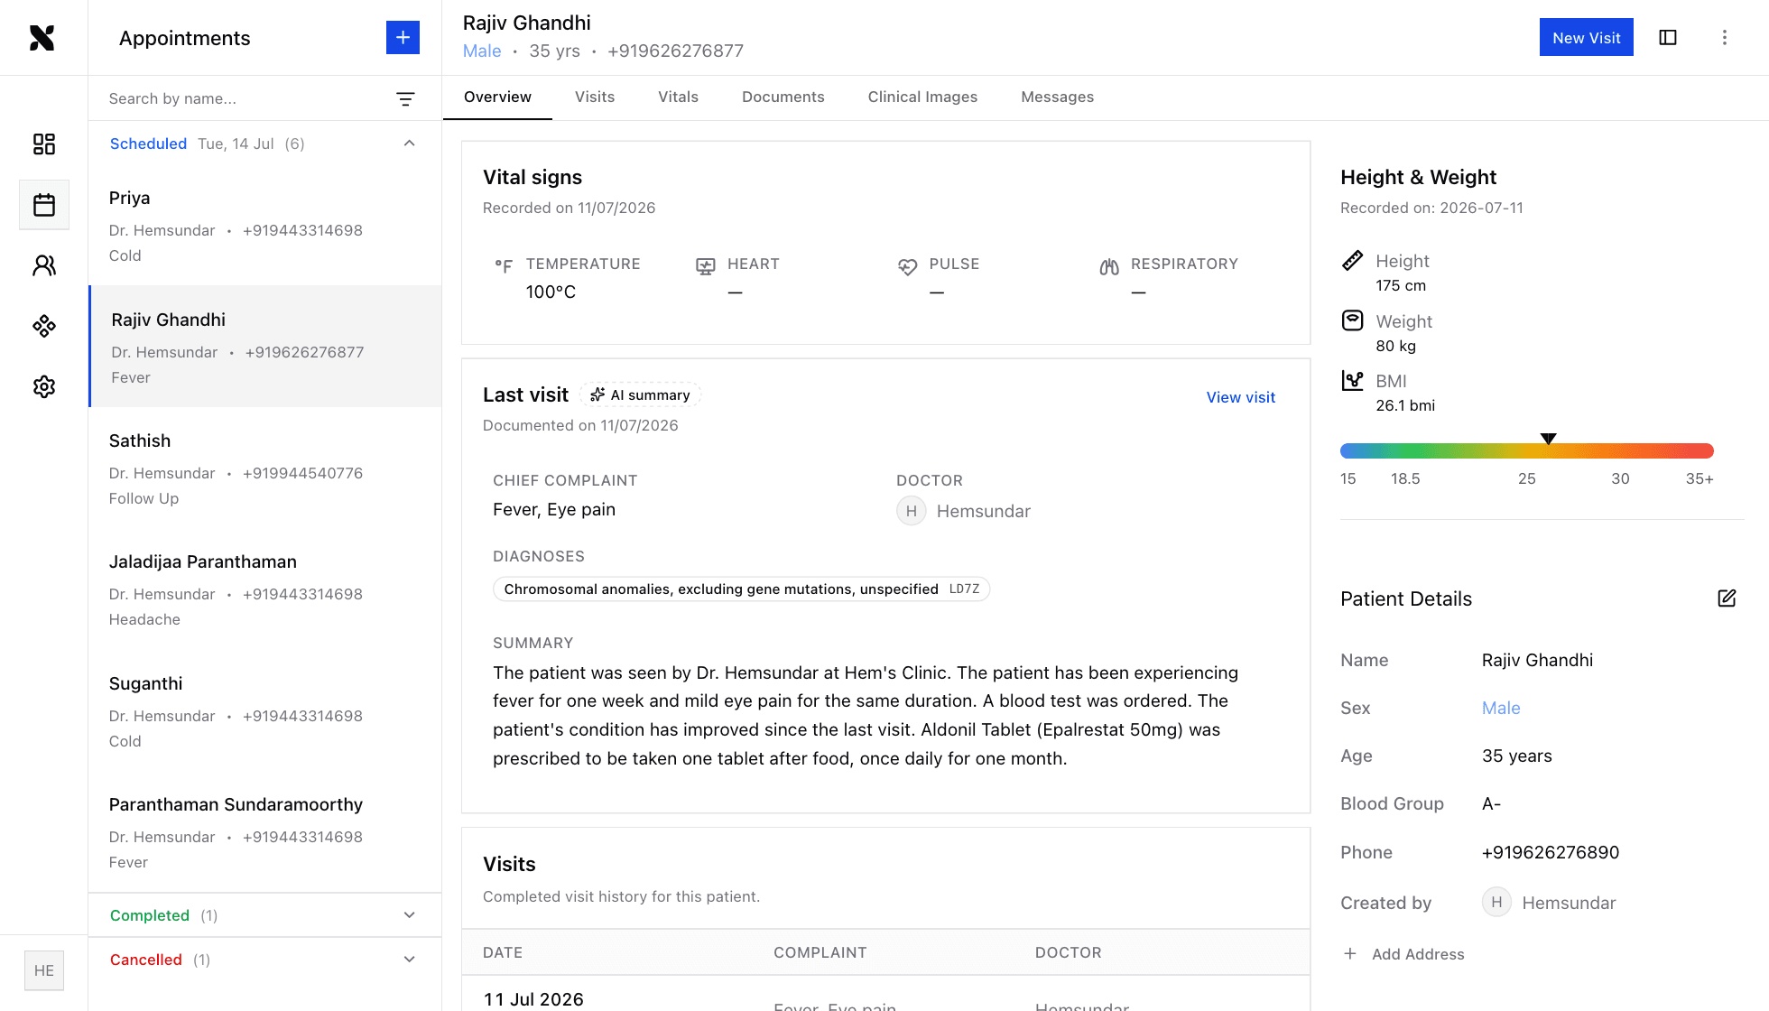Viewport: 1769px width, 1011px height.
Task: Click the heart monitor icon
Action: [x=706, y=265]
